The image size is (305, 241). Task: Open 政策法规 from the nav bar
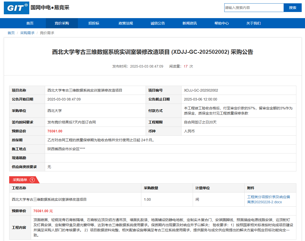[126, 23]
